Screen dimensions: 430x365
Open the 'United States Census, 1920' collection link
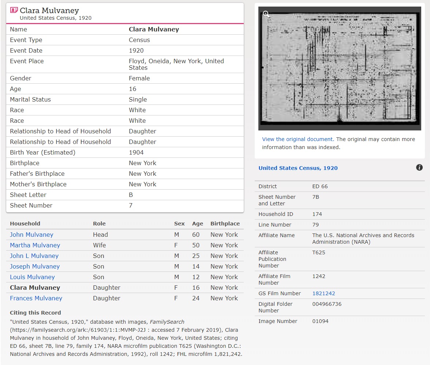[298, 168]
